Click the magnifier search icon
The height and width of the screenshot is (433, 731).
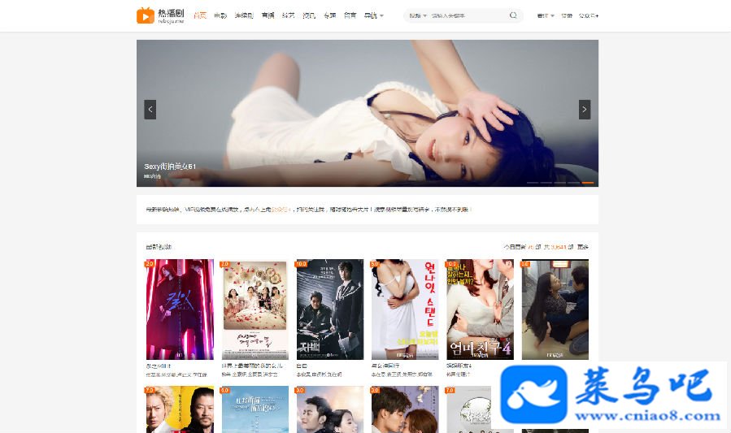pos(513,15)
